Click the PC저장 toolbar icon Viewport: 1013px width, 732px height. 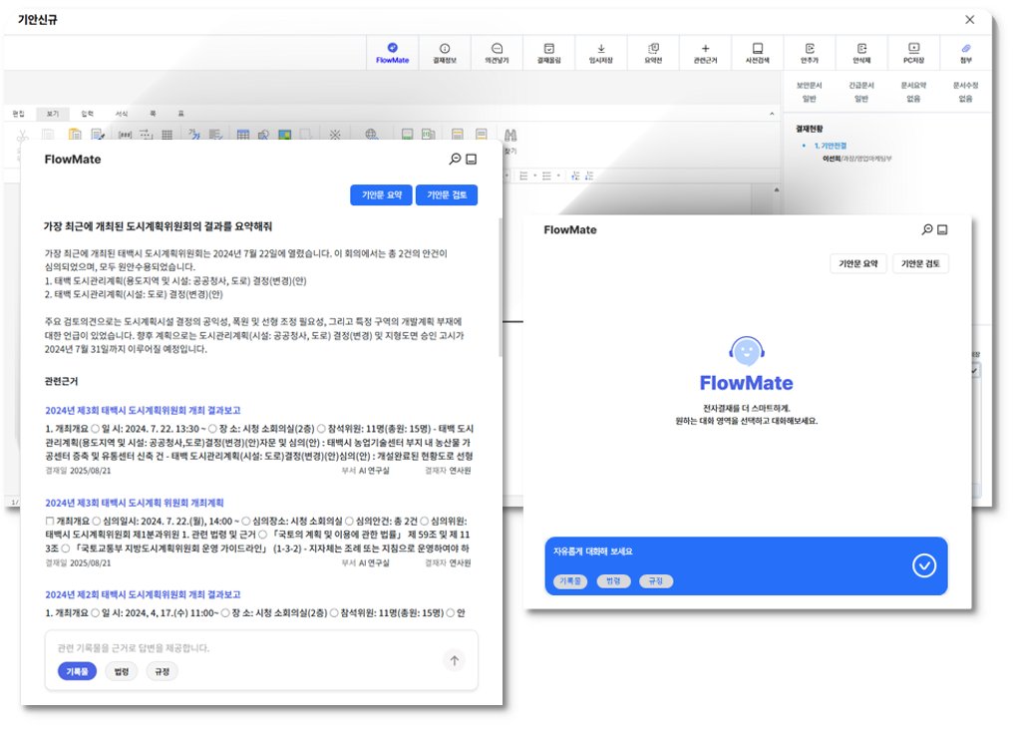913,52
